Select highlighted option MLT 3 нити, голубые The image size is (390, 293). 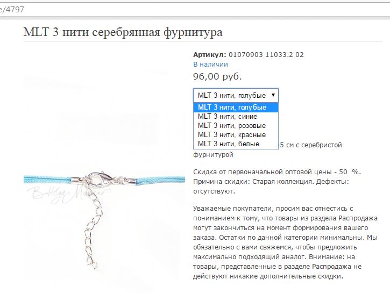coord(236,108)
